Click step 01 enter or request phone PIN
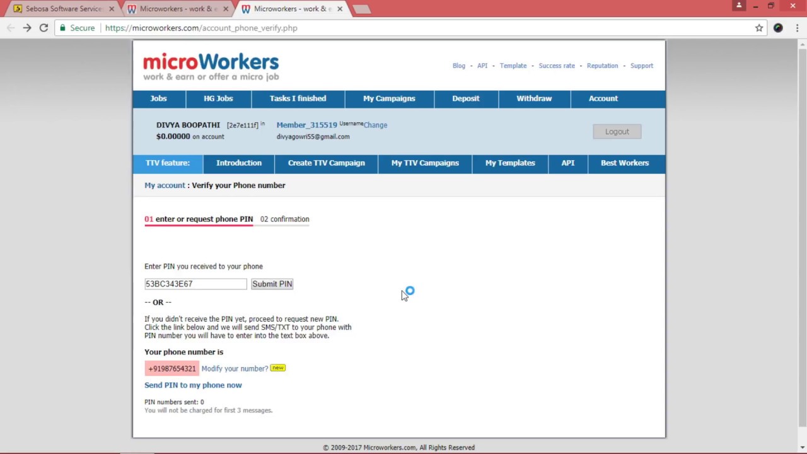This screenshot has height=454, width=807. (199, 219)
